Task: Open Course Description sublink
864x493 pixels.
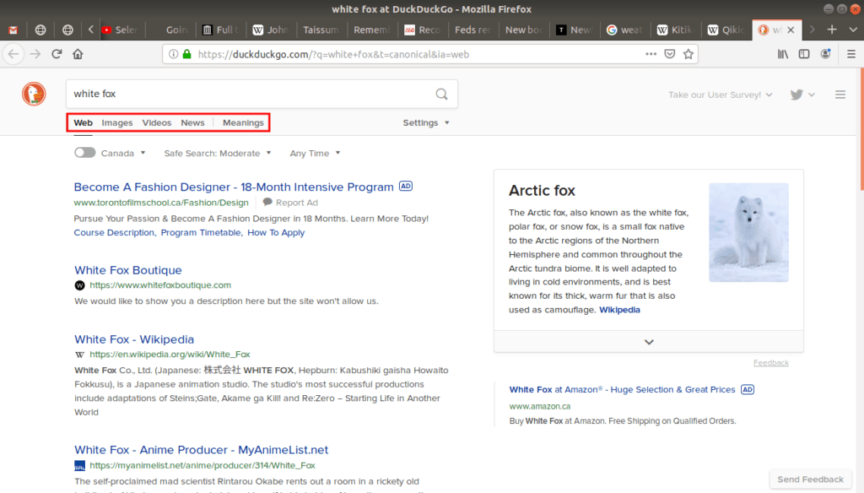Action: pyautogui.click(x=114, y=232)
